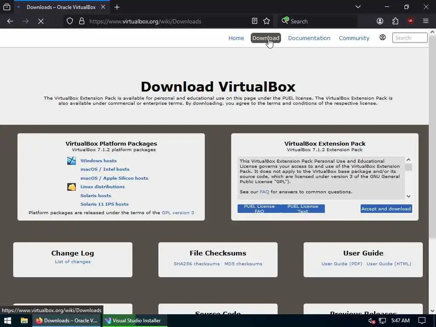Open the Windows hosts link
This screenshot has width=436, height=327.
(98, 161)
